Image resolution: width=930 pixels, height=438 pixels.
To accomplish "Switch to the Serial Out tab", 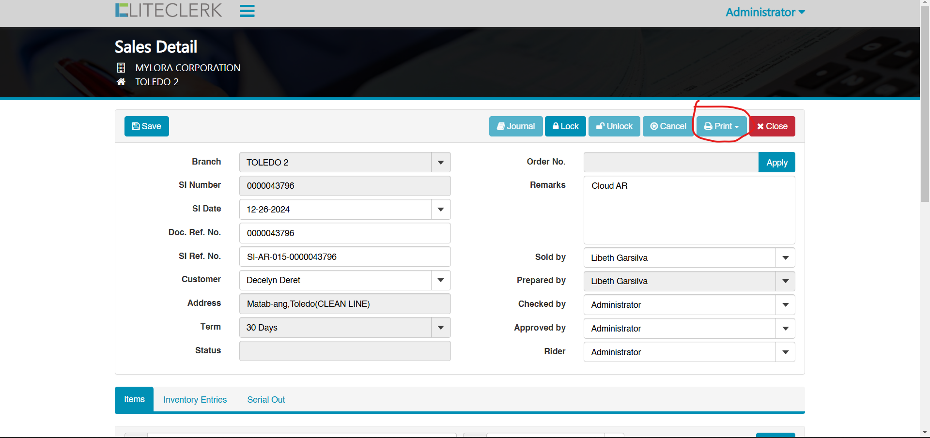I will click(266, 400).
